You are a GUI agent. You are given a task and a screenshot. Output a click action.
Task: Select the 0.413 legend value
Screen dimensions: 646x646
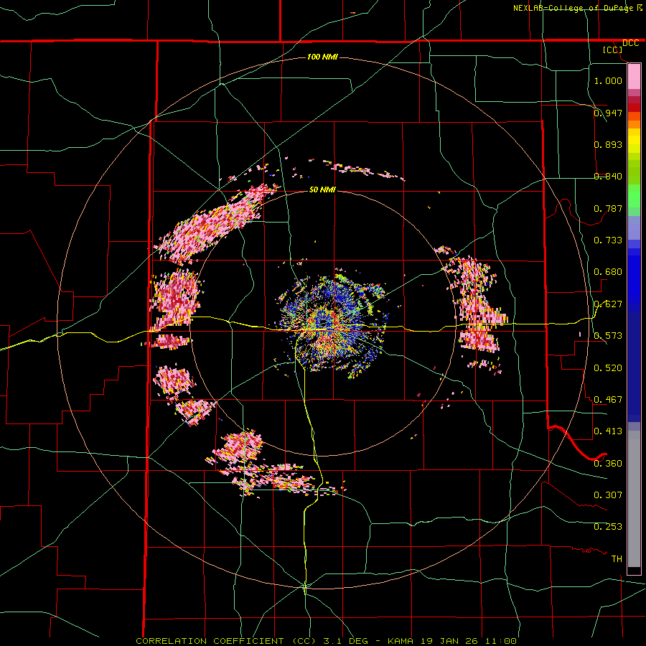(x=608, y=431)
